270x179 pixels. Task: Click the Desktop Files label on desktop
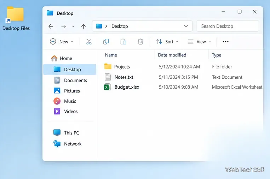[16, 28]
